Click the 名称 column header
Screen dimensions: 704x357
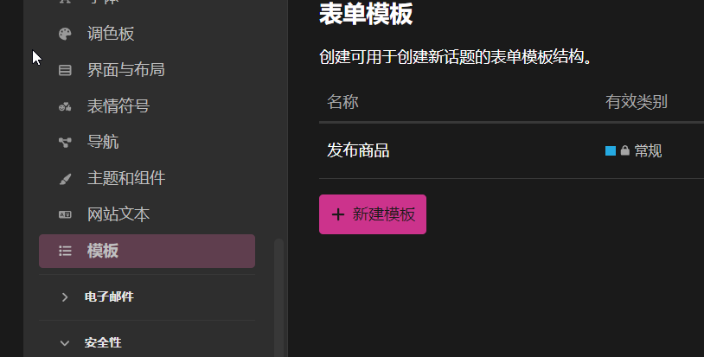point(342,102)
